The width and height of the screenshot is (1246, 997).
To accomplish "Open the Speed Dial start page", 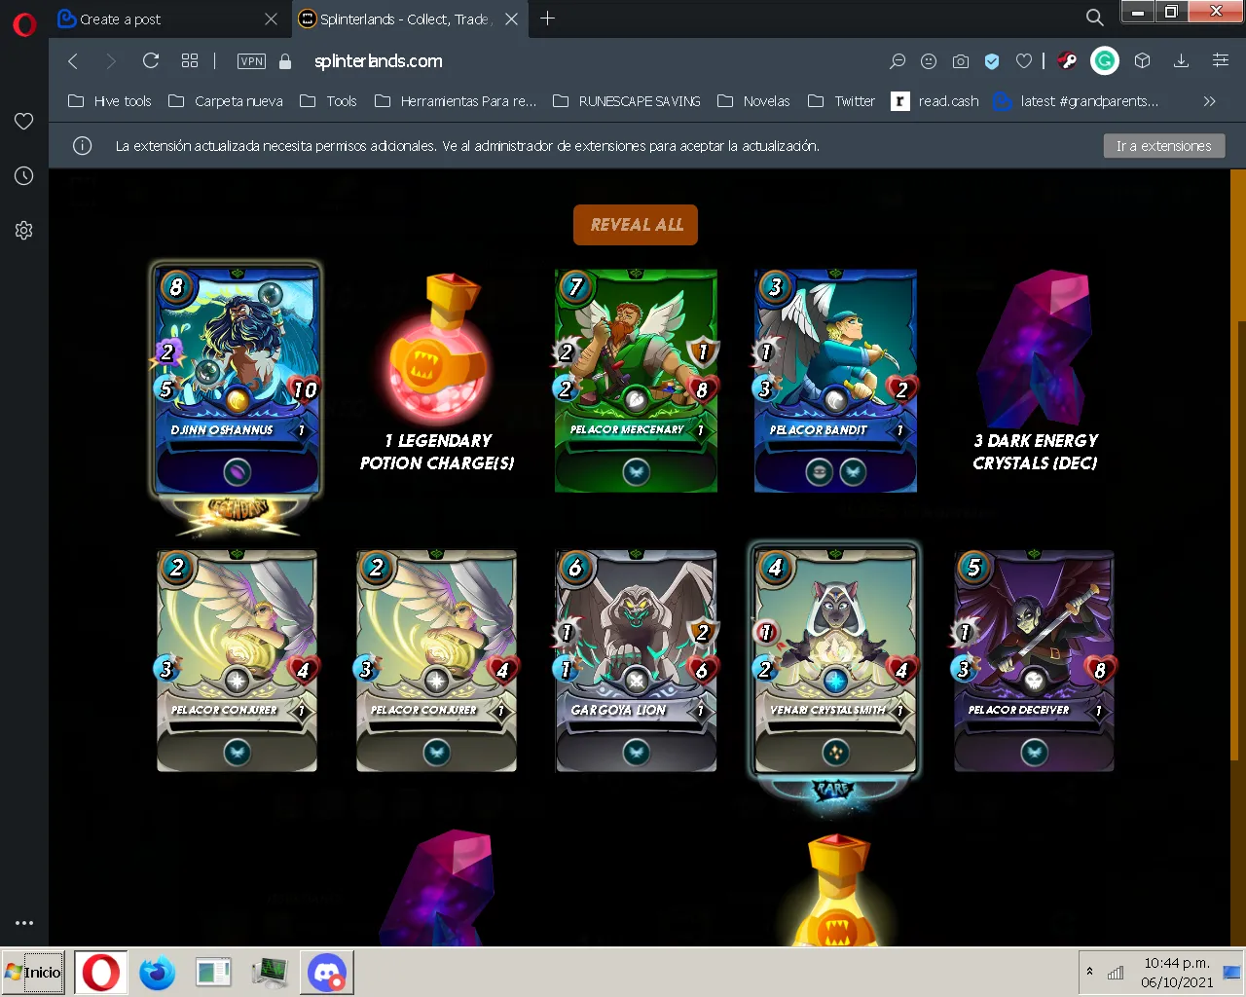I will 190,61.
